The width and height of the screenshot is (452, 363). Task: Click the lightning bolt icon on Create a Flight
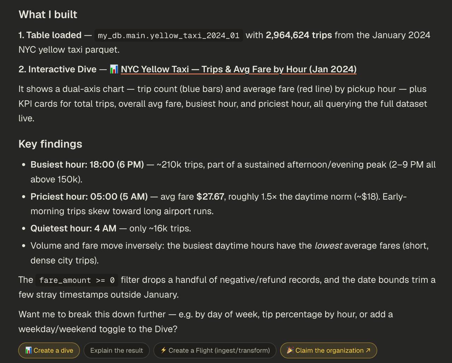pos(163,350)
